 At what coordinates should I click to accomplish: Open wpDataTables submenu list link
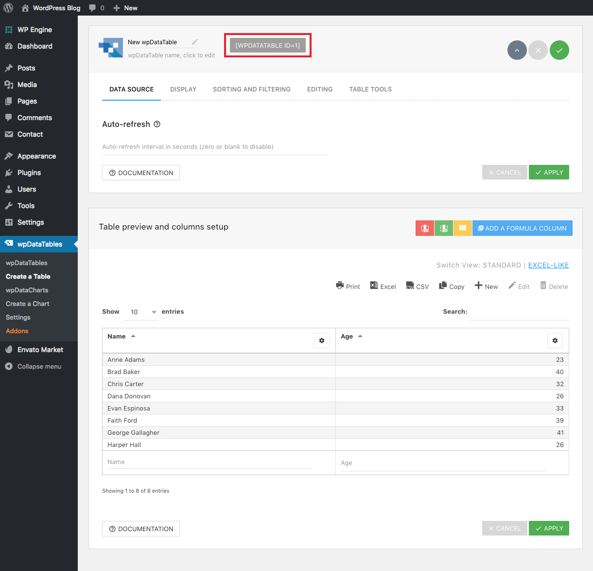27,263
